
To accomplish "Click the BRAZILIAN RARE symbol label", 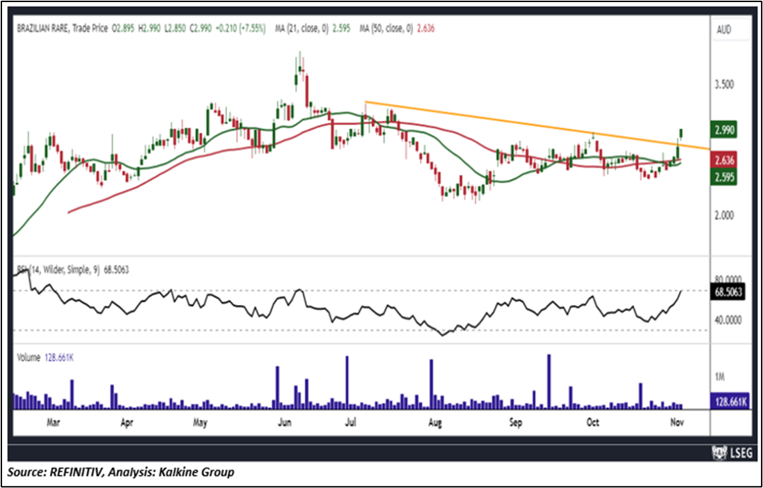I will (x=43, y=29).
